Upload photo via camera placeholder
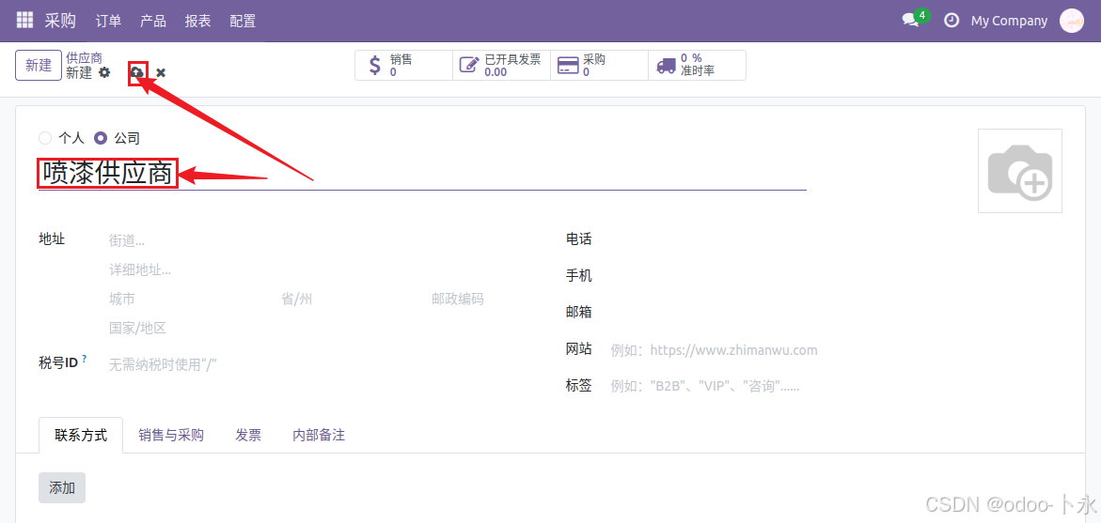1101x523 pixels. click(x=1019, y=170)
